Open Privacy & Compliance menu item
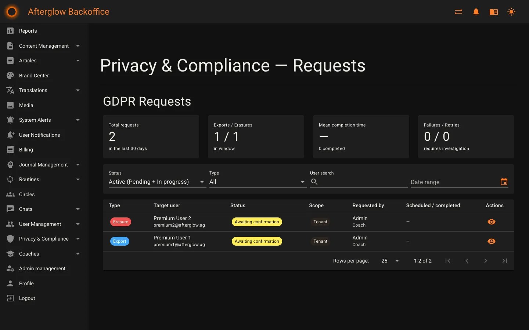This screenshot has width=529, height=330. (44, 239)
